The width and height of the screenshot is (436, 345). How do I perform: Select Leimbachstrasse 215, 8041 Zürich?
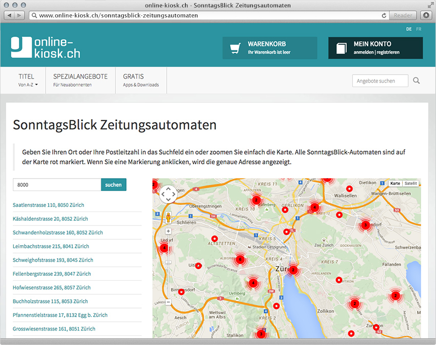click(51, 246)
